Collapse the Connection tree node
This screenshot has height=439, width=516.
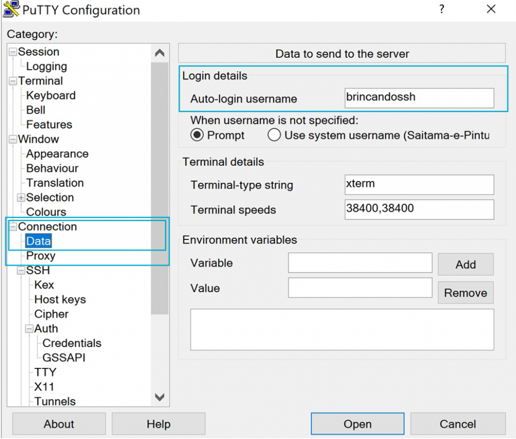click(x=13, y=226)
